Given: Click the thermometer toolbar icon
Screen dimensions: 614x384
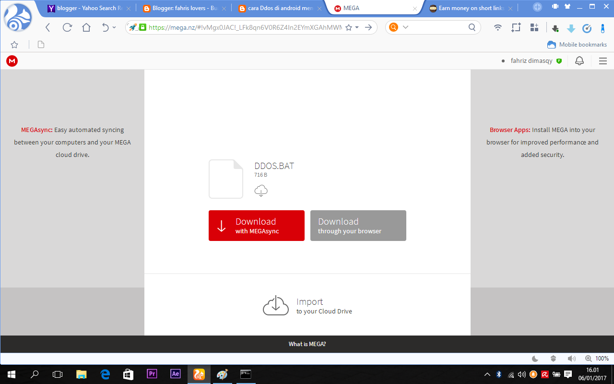Looking at the screenshot, I should (602, 28).
